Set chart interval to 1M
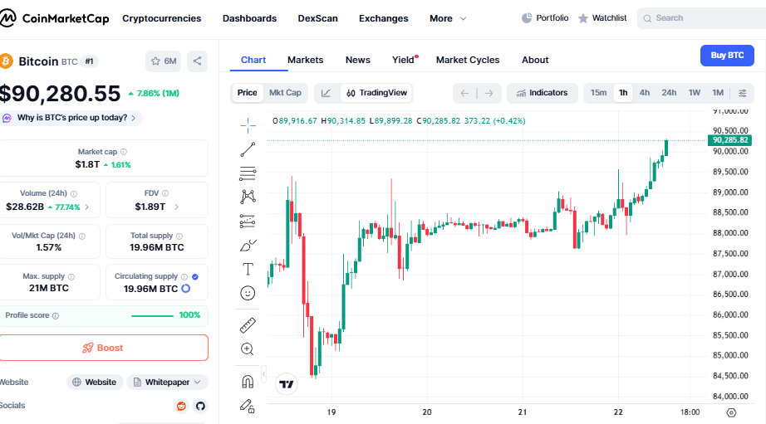 click(x=718, y=93)
